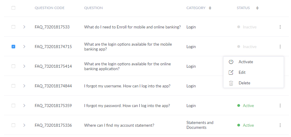Choose Delete from the context menu
The image size is (291, 137).
pos(244,83)
